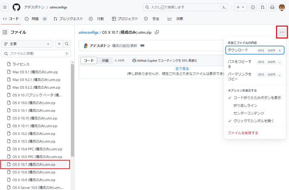Image resolution: width=289 pixels, height=190 pixels.
Task: Open OS X 10.3 utm.zip file
Action: tap(34, 141)
